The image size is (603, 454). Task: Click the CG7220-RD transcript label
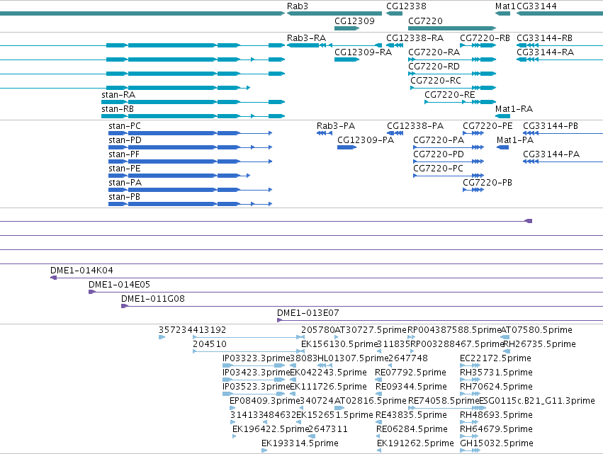pyautogui.click(x=434, y=67)
